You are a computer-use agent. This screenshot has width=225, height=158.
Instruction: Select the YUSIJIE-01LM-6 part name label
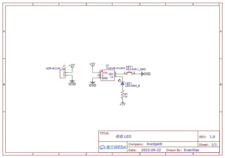[x=115, y=68]
